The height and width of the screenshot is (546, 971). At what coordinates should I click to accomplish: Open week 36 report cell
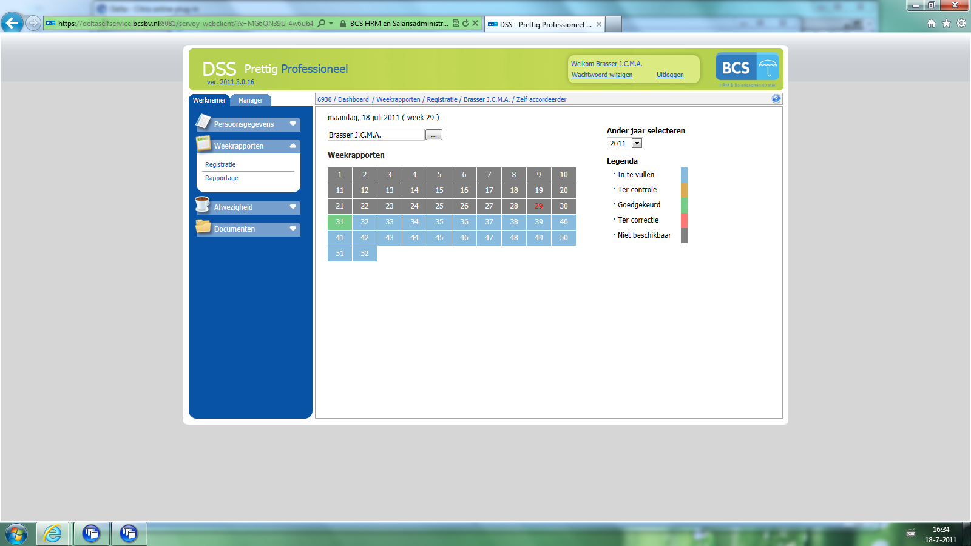[464, 222]
